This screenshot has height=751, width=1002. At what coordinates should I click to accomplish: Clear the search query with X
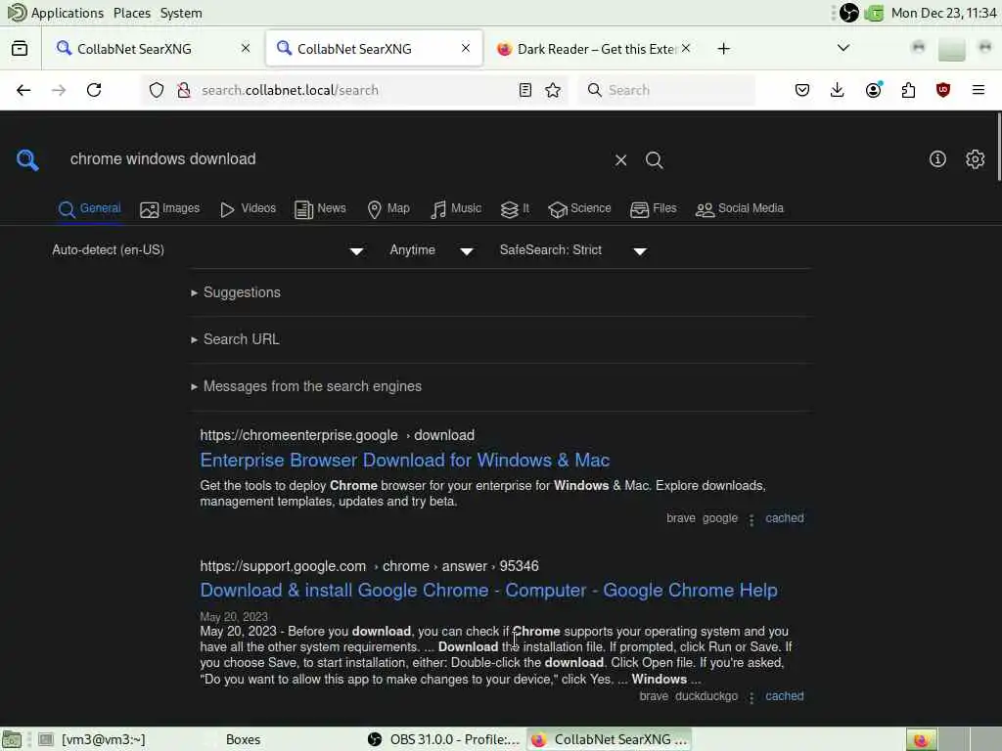620,160
